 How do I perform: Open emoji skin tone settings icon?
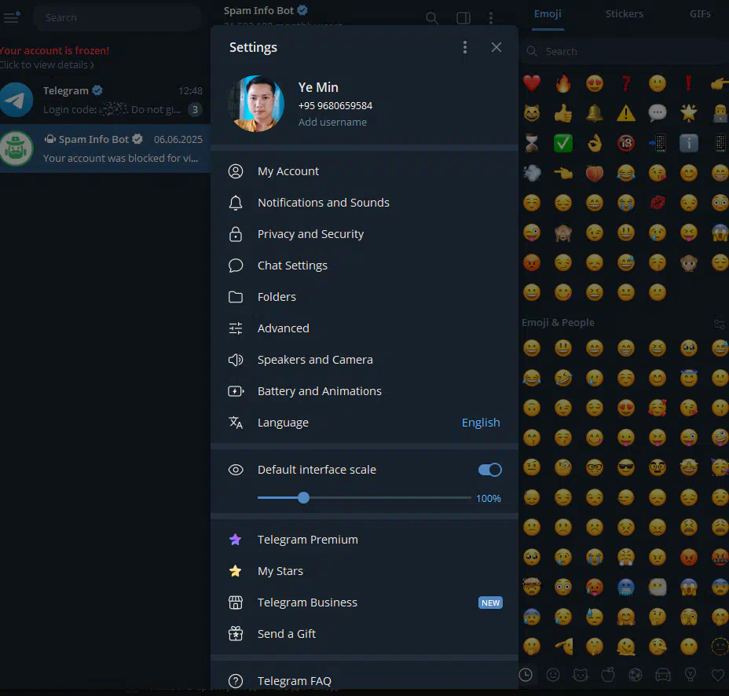point(720,324)
